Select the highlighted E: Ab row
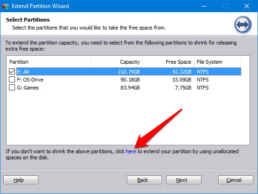Screen dimensions: 258x194 coord(129,72)
